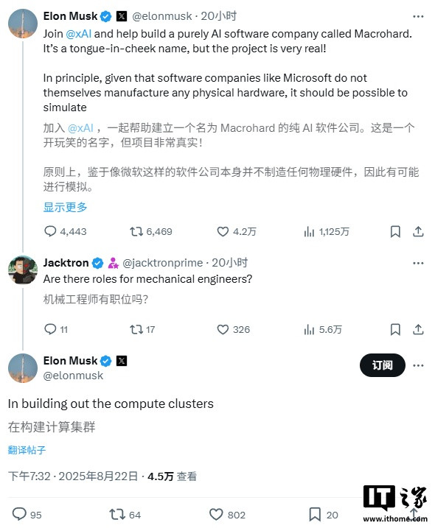Bookmark Jacktron's mechanical engineers reply
Image resolution: width=435 pixels, height=528 pixels.
tap(395, 329)
